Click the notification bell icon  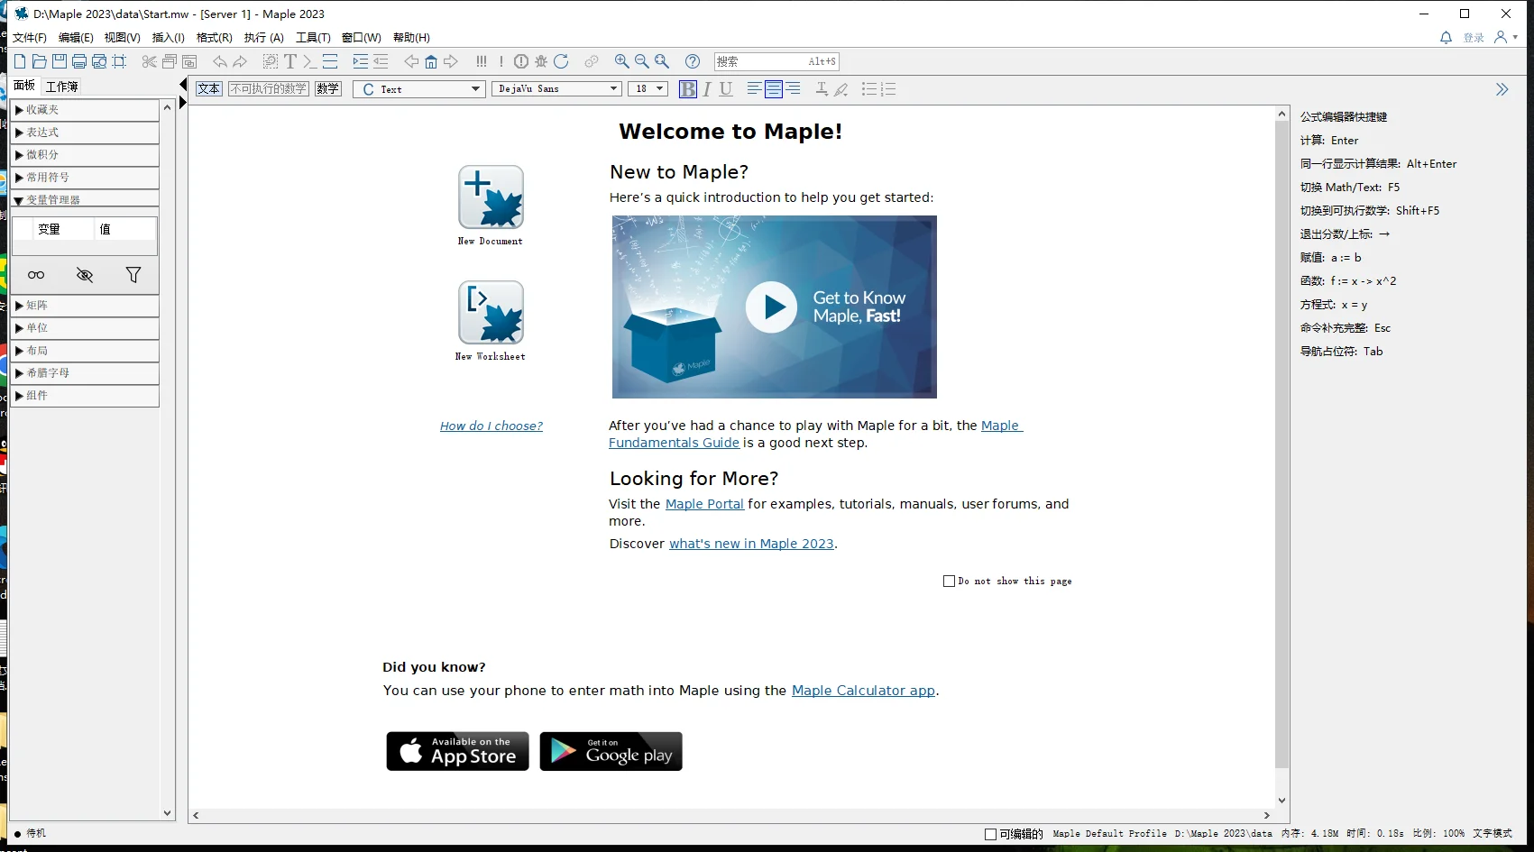pyautogui.click(x=1446, y=38)
